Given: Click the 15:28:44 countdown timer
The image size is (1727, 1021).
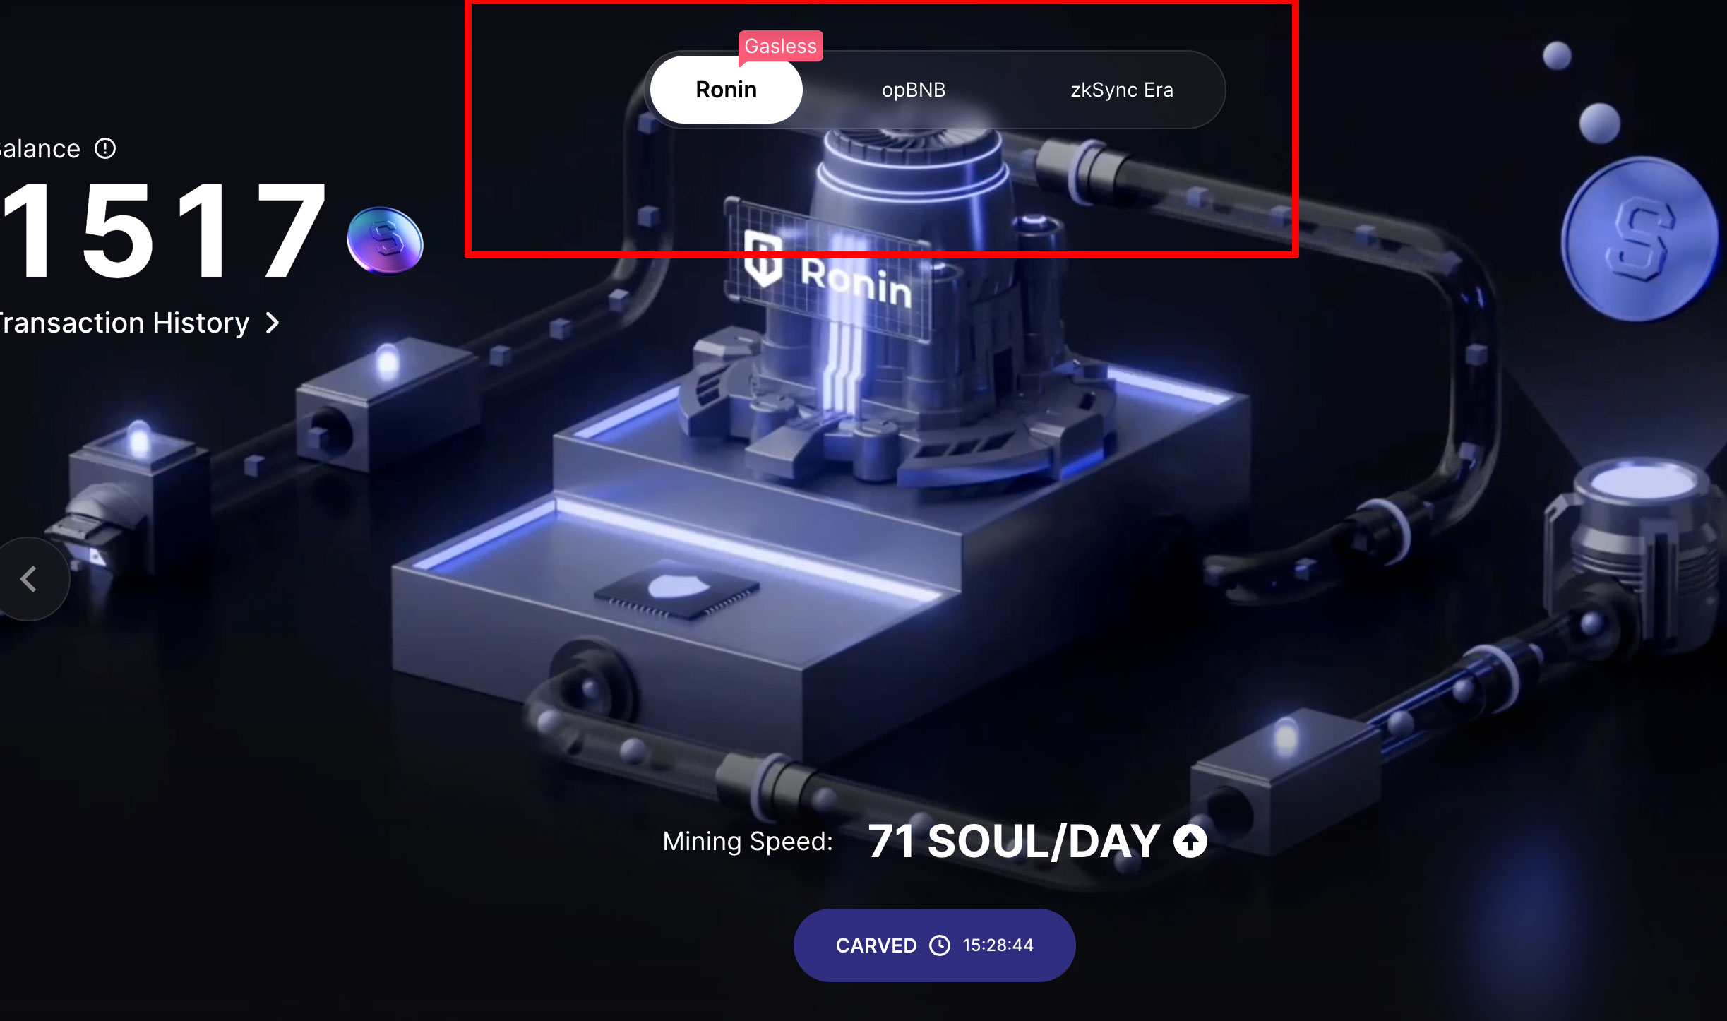Looking at the screenshot, I should coord(998,945).
